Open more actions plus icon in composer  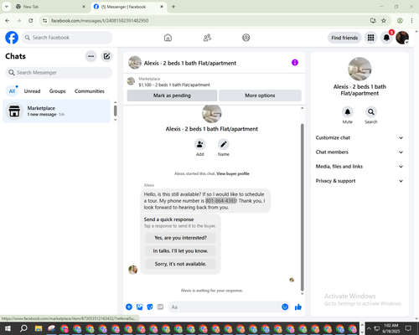click(129, 307)
